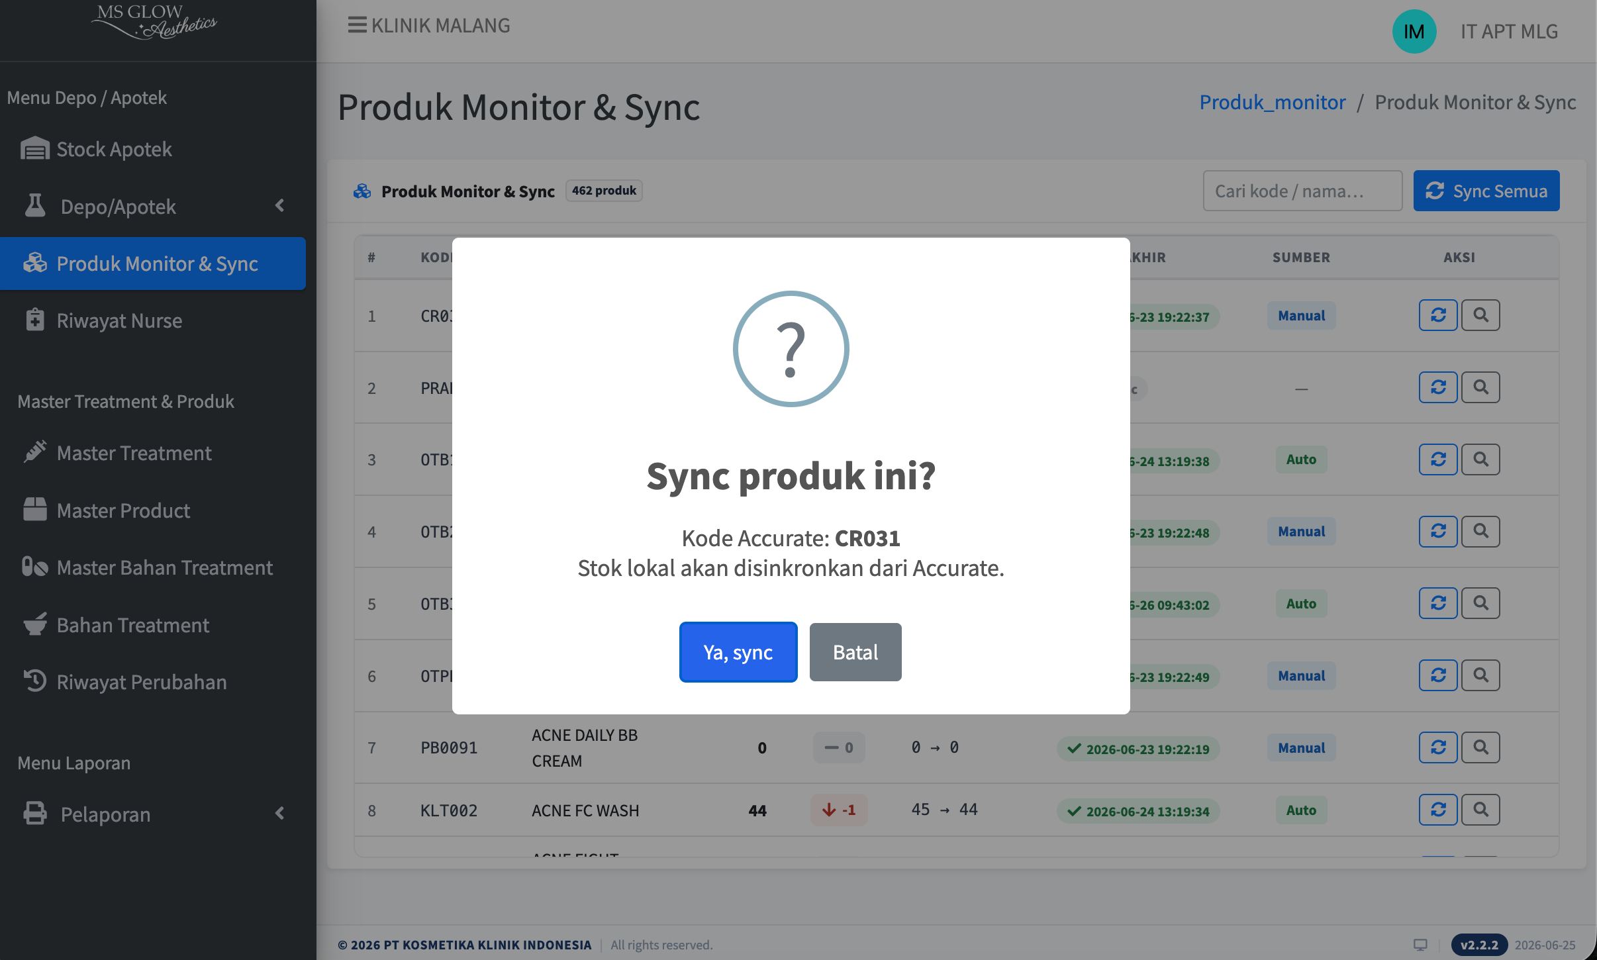Click the sync icon in row 1

1438,315
